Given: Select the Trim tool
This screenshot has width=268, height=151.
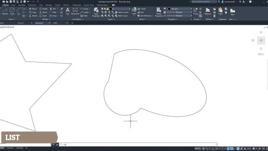Looking at the screenshot, I should click(53, 9).
